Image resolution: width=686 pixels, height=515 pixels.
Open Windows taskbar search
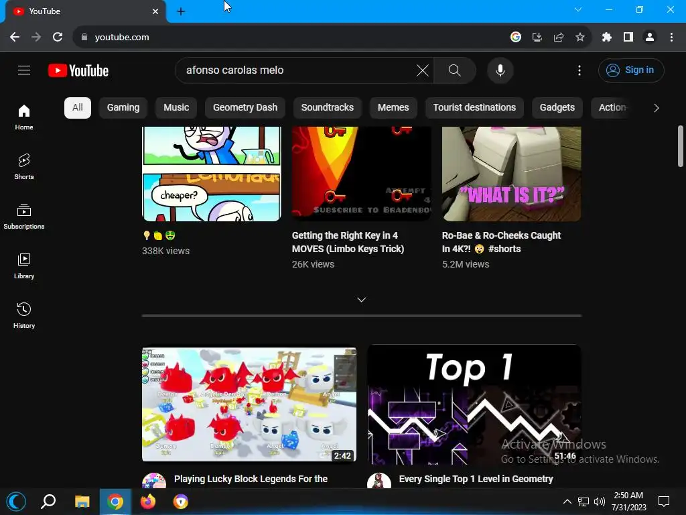click(x=48, y=502)
